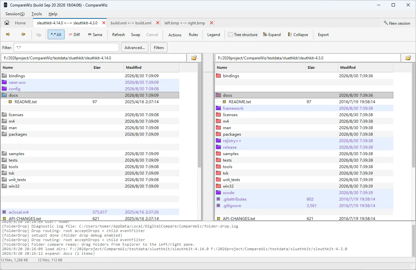The image size is (416, 270).
Task: Expand the release folder in right pane
Action: point(218,147)
